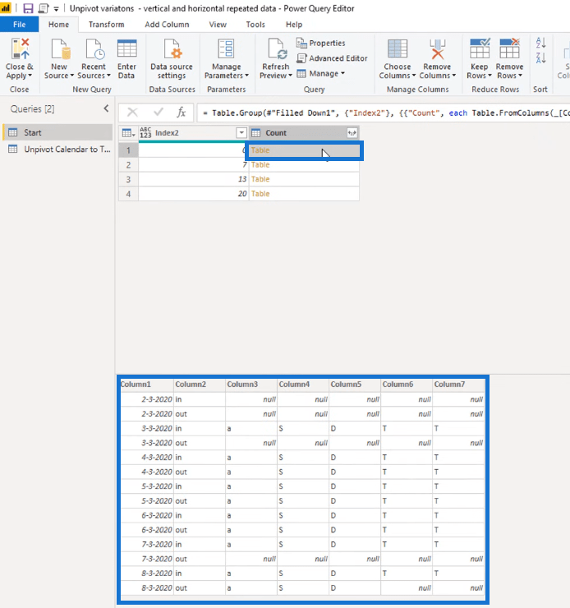Expand New Source dropdown arrow

pyautogui.click(x=71, y=76)
